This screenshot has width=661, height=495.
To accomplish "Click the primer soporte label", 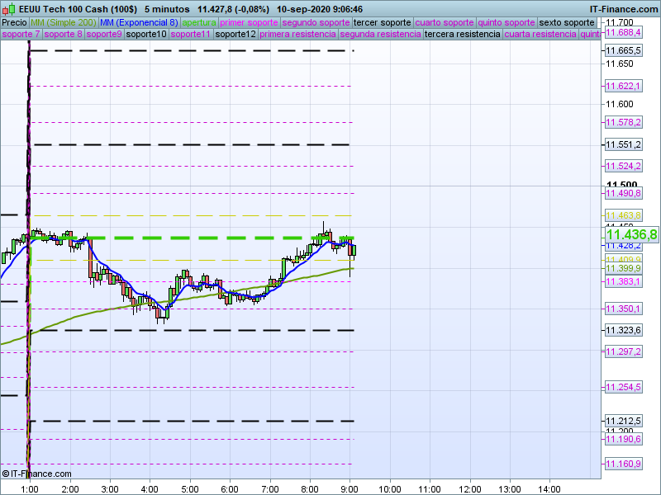I will [x=250, y=22].
